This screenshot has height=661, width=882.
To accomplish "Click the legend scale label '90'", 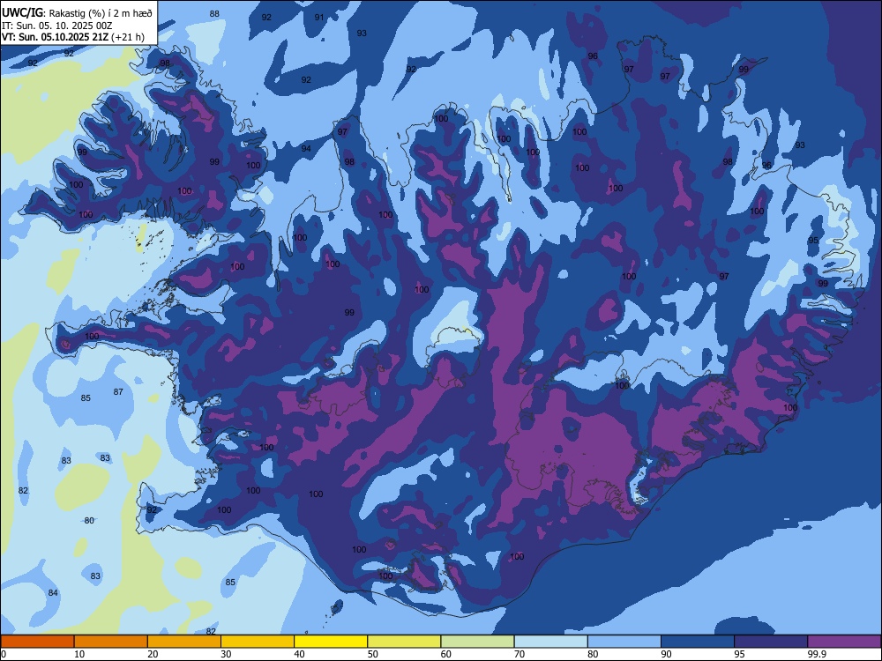I will click(666, 654).
